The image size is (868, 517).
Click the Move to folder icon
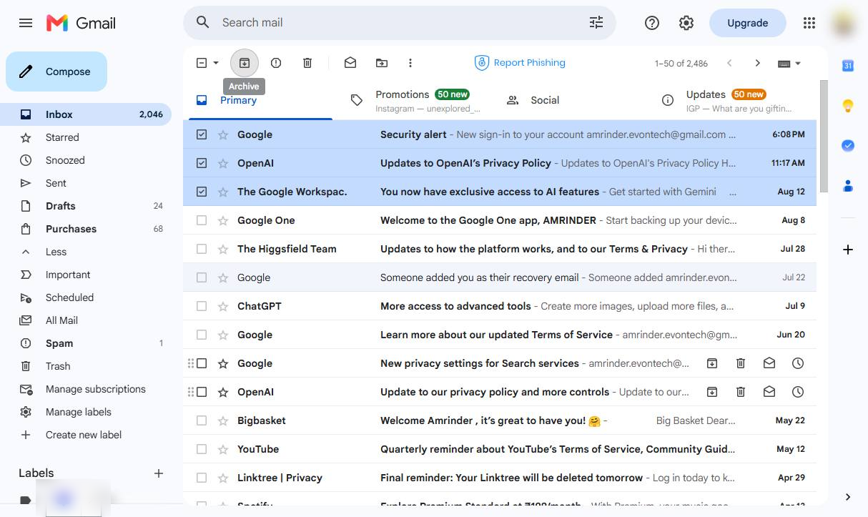click(382, 63)
